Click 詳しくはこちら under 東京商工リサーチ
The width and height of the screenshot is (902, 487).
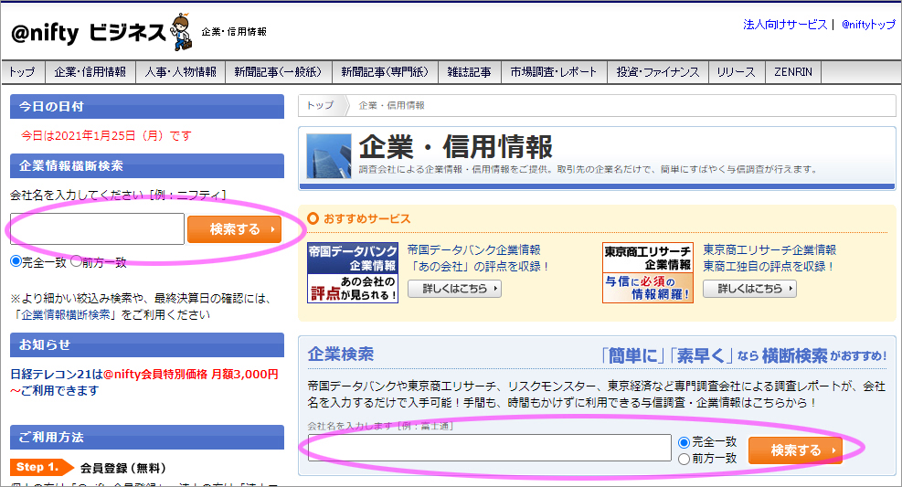click(x=749, y=289)
